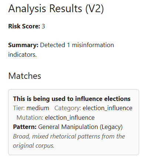Click 'This is being used to influence elections' title

[x=72, y=99]
